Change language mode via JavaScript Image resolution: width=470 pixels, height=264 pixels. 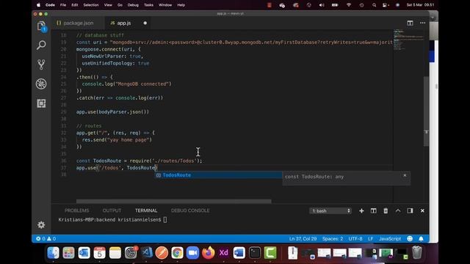(x=390, y=239)
